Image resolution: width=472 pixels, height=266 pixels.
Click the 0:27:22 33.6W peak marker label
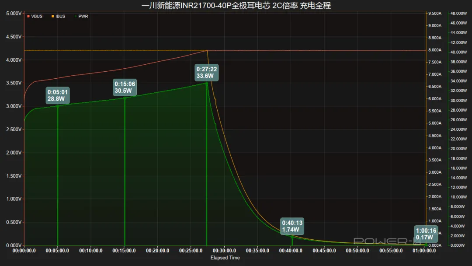(x=206, y=73)
